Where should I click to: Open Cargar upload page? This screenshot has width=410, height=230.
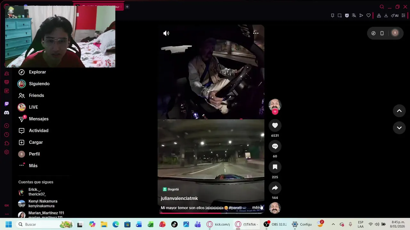[x=30, y=142]
